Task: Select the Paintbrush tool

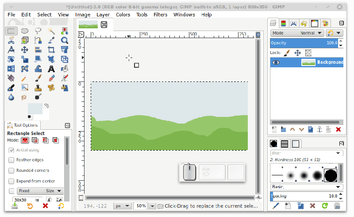Action: 38,78
